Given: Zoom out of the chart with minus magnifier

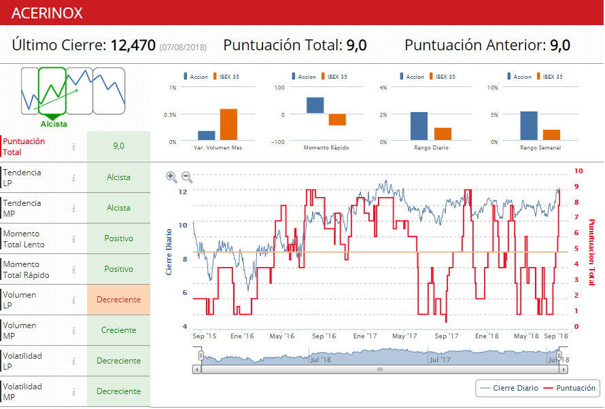Looking at the screenshot, I should click(187, 177).
